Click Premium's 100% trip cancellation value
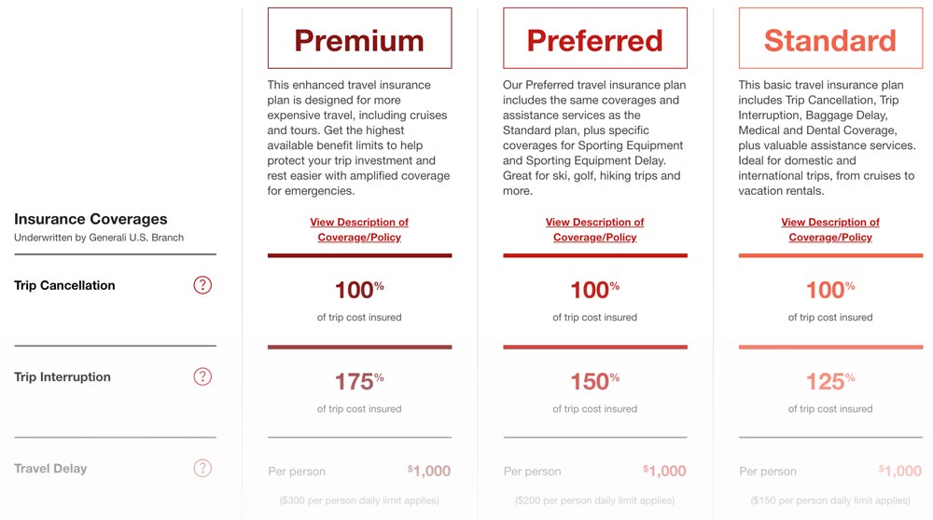Image resolution: width=933 pixels, height=520 pixels. (x=359, y=290)
